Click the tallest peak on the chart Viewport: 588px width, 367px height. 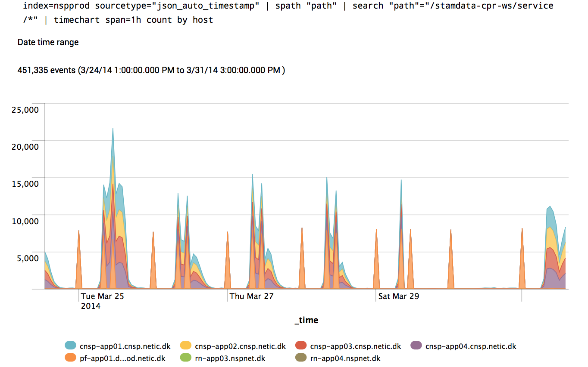pyautogui.click(x=113, y=129)
